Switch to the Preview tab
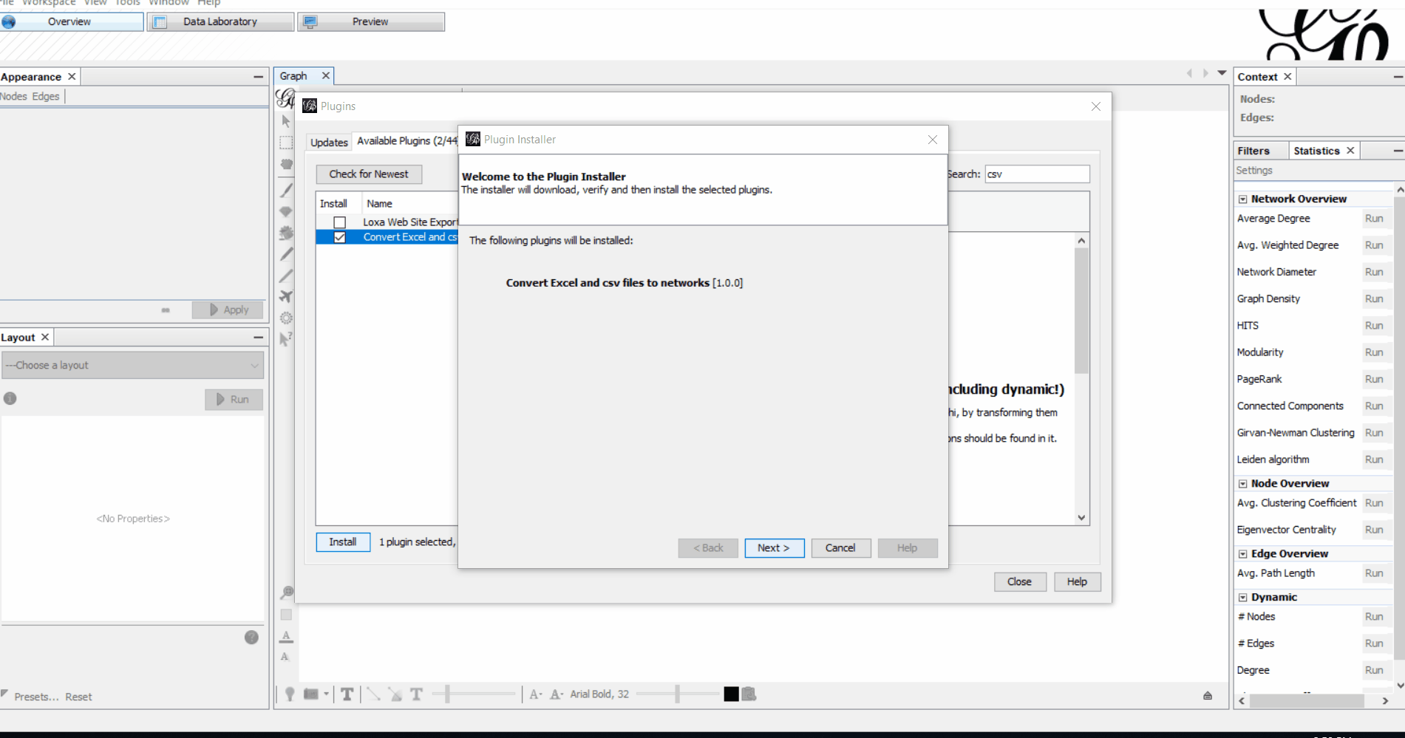 [370, 21]
